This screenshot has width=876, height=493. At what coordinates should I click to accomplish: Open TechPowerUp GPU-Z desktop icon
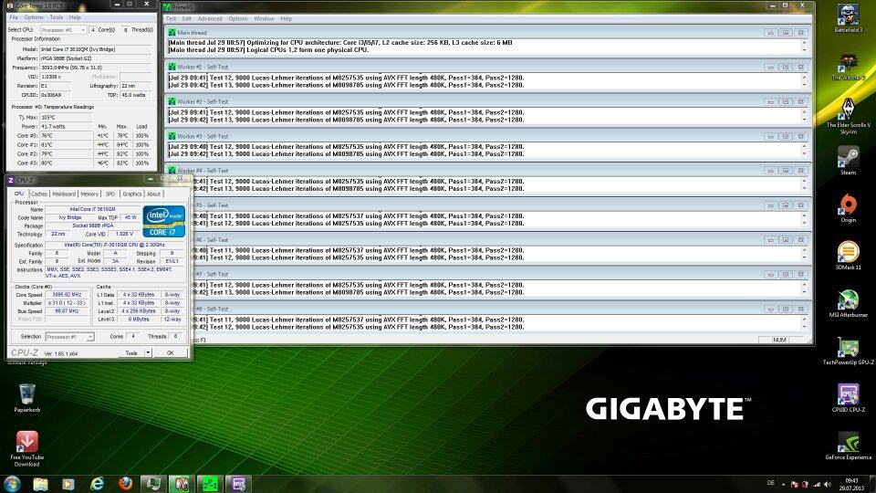848,351
